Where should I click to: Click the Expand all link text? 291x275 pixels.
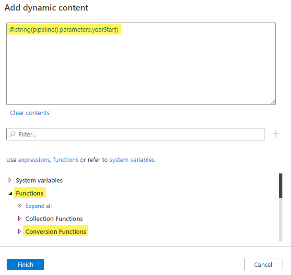click(x=39, y=206)
